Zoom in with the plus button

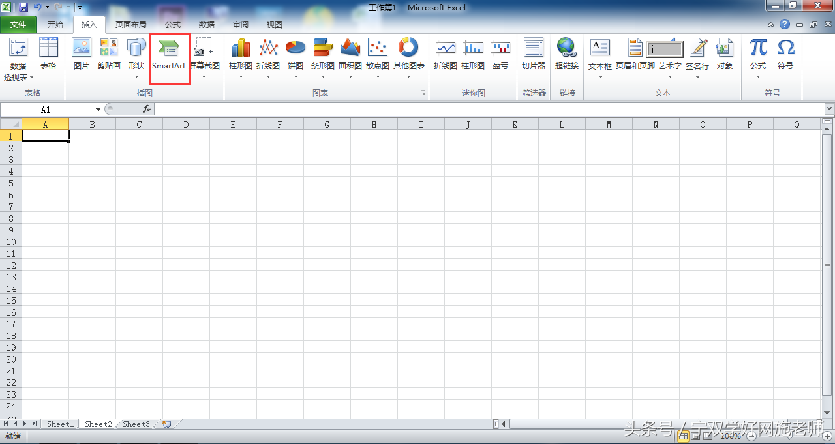coord(827,436)
